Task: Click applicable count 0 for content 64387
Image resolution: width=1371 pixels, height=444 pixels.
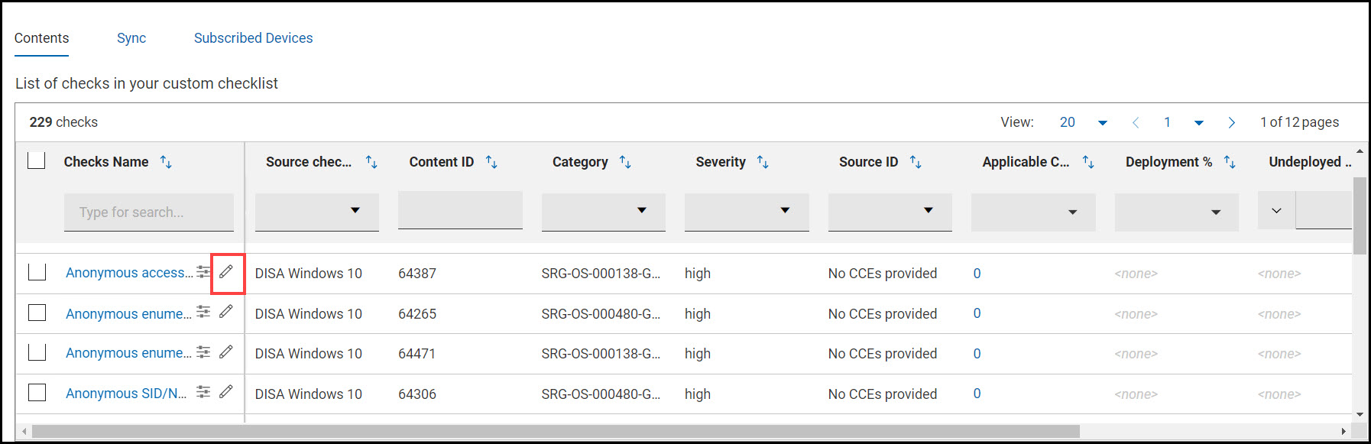Action: tap(977, 274)
